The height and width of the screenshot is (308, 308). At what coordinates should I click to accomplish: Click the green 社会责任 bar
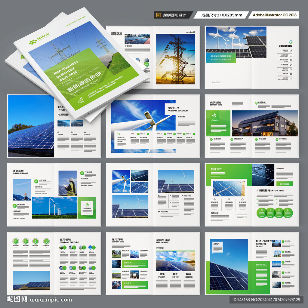[x=135, y=285]
